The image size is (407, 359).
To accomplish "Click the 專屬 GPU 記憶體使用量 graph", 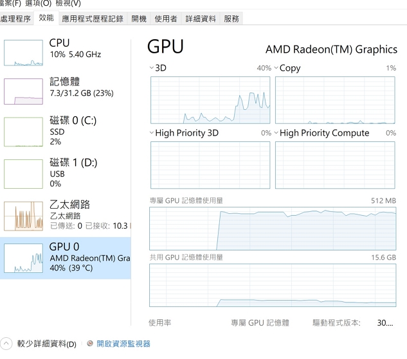I will pos(273,229).
